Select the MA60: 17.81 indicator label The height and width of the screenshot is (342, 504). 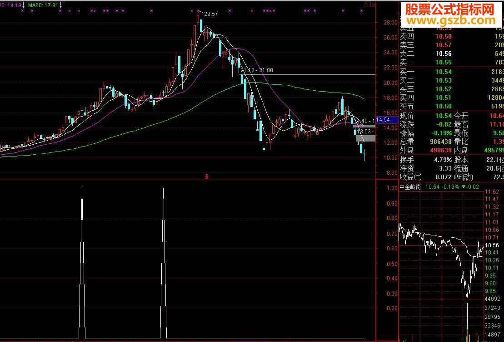pos(43,5)
